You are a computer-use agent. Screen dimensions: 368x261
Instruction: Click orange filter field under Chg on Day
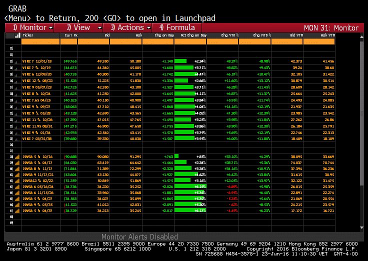pos(158,42)
